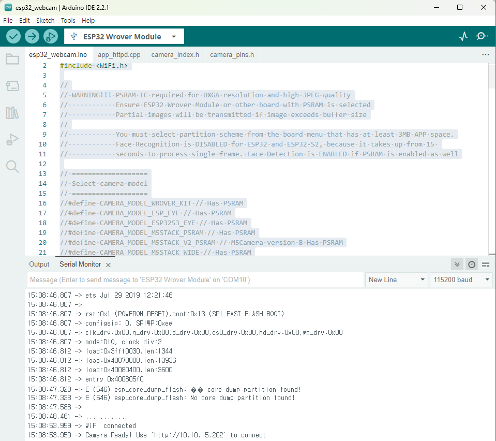Minimize the Arduino IDE window
This screenshot has width=496, height=441.
pyautogui.click(x=437, y=7)
